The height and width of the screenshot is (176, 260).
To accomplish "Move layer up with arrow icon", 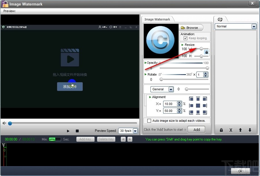I will 240,130.
